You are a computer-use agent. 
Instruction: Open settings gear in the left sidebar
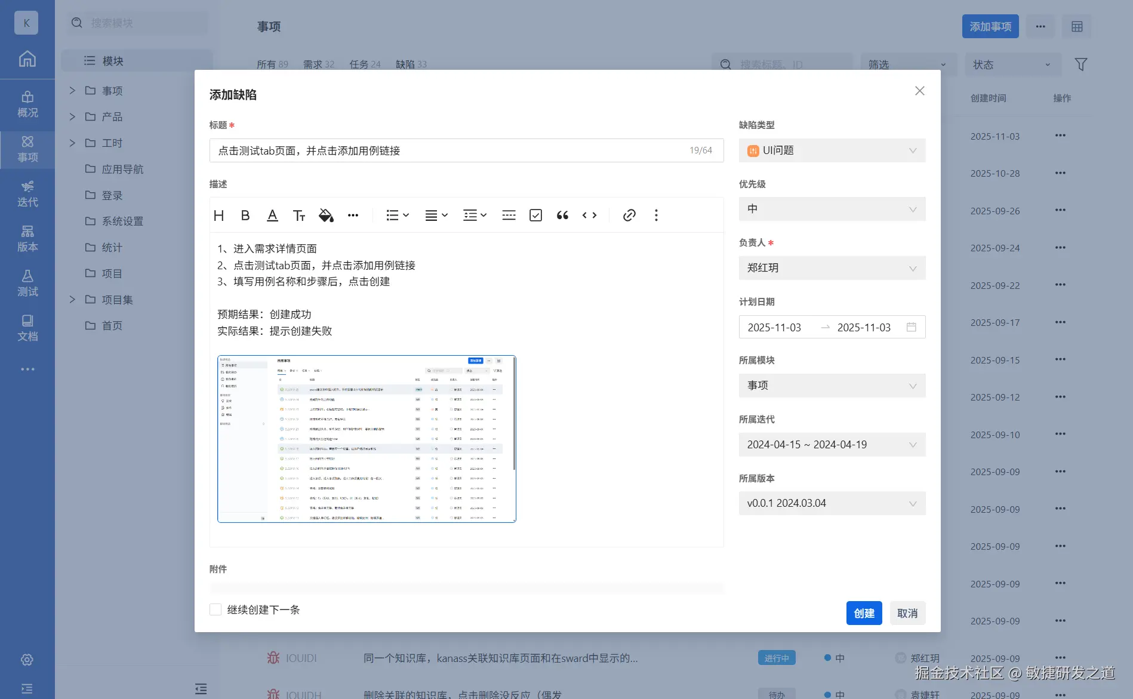pos(27,660)
